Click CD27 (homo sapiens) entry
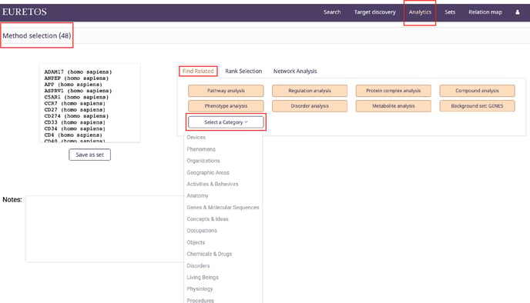The image size is (530, 303). (75, 110)
